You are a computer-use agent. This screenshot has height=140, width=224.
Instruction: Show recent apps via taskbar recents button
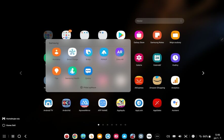(13, 136)
